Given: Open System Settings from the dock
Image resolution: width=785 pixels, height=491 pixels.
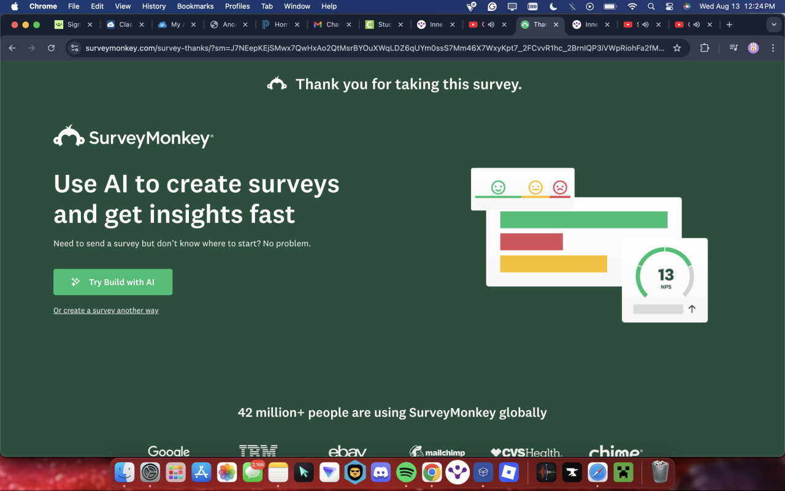Looking at the screenshot, I should 150,472.
